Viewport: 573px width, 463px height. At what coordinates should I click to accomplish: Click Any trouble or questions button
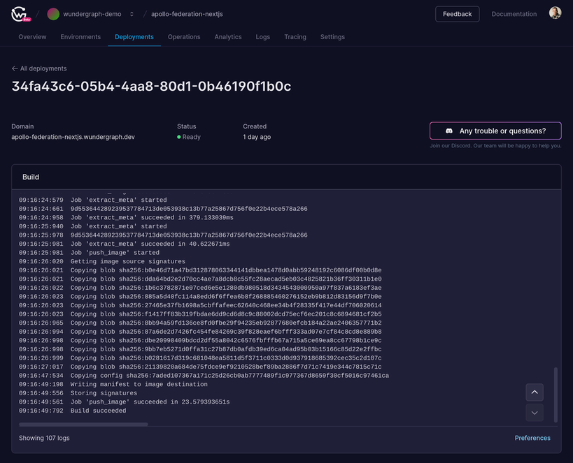[x=495, y=131]
